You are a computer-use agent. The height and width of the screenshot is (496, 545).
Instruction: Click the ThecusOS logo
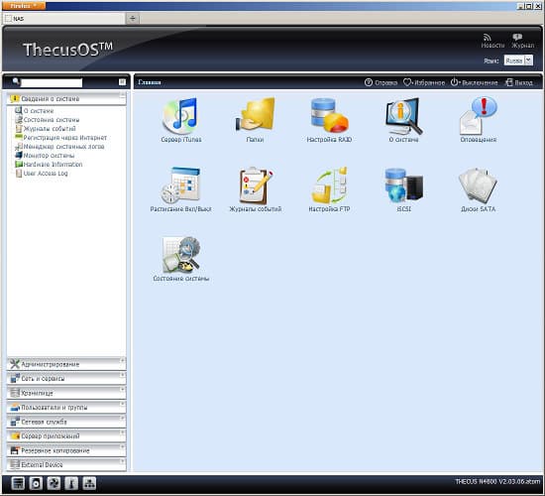click(x=67, y=49)
